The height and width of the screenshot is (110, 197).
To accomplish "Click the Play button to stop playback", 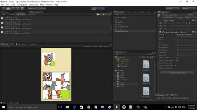I will pyautogui.click(x=94, y=9).
